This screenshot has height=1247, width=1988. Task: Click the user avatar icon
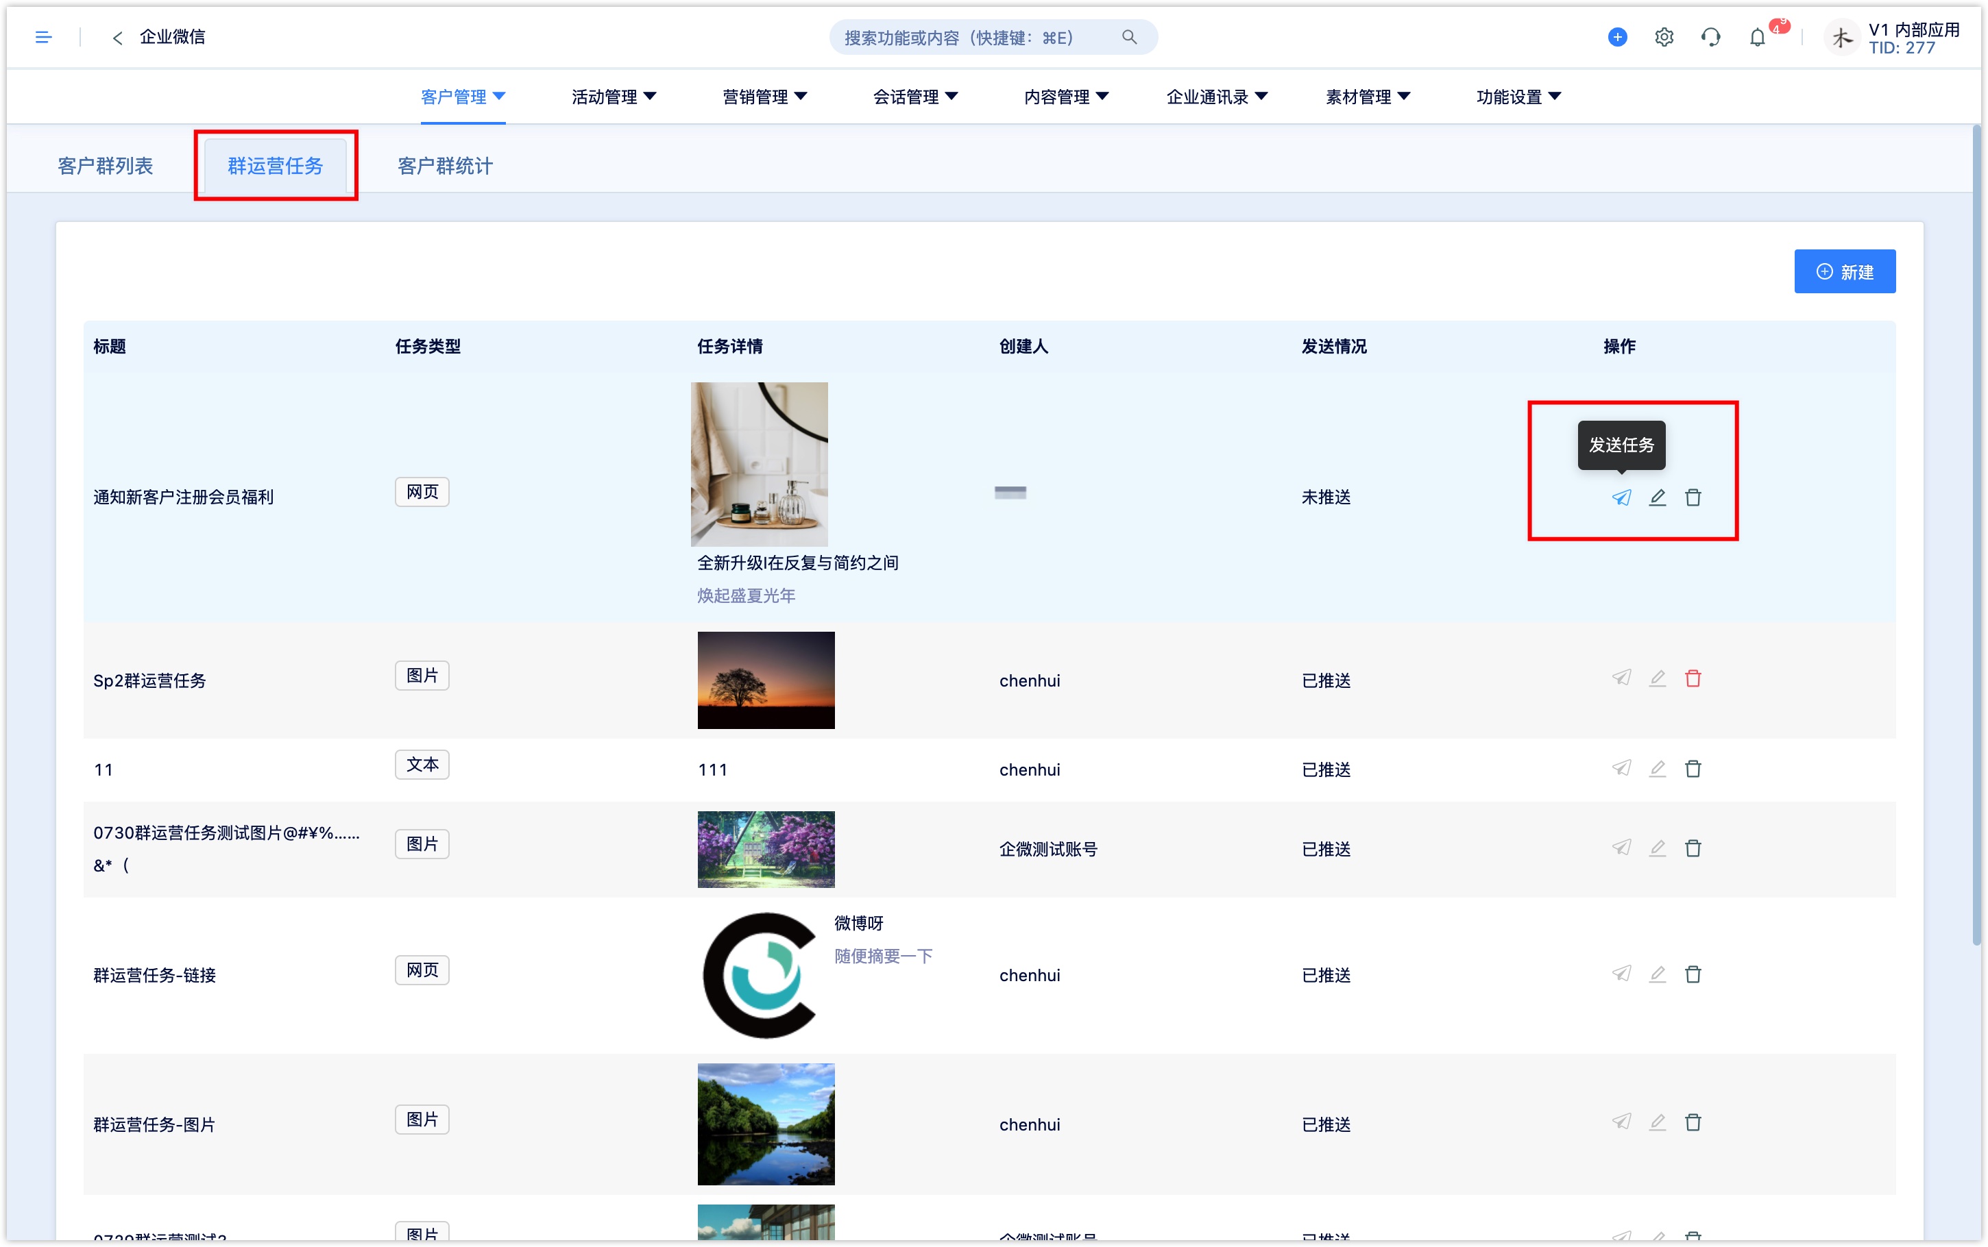pos(1841,37)
